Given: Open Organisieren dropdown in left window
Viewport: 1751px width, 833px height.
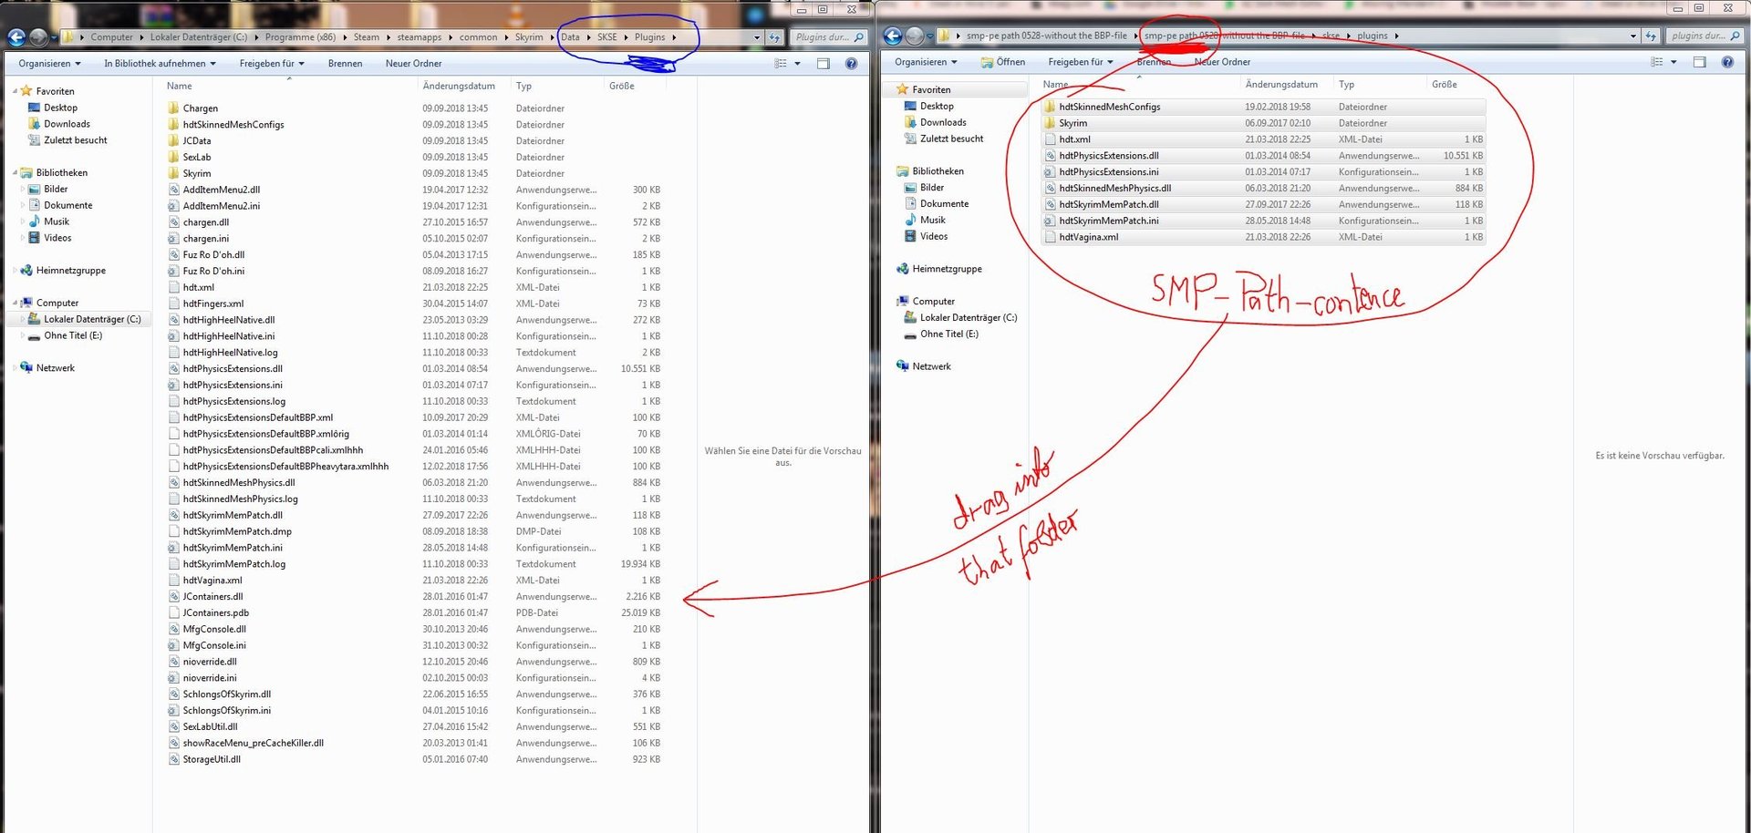Looking at the screenshot, I should (49, 64).
